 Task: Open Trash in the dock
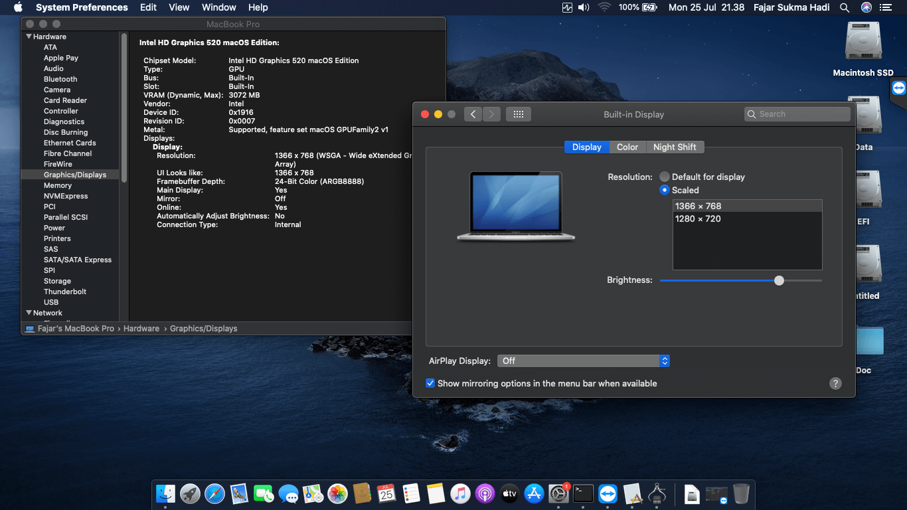click(741, 493)
